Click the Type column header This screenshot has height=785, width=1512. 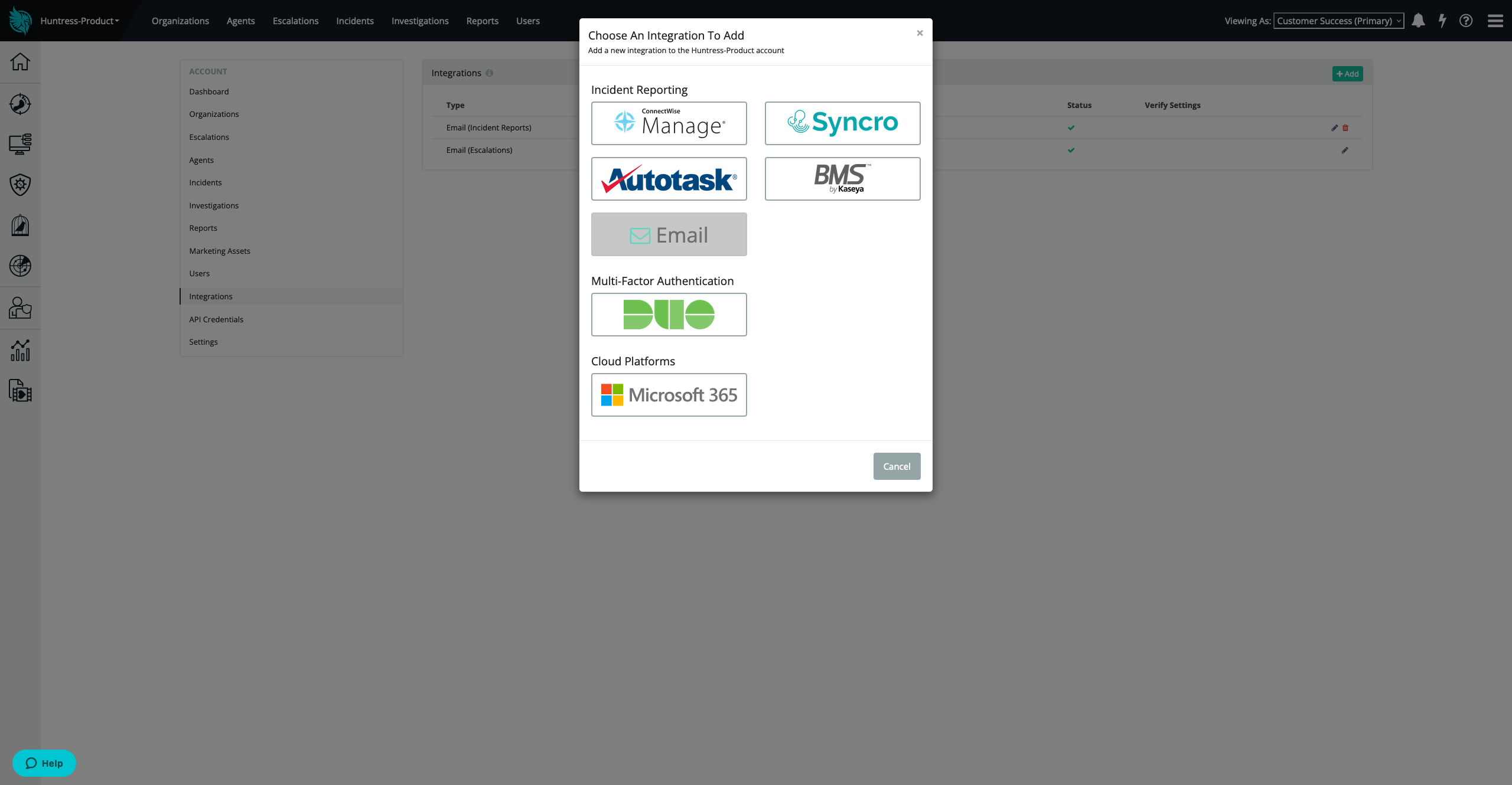click(x=455, y=105)
